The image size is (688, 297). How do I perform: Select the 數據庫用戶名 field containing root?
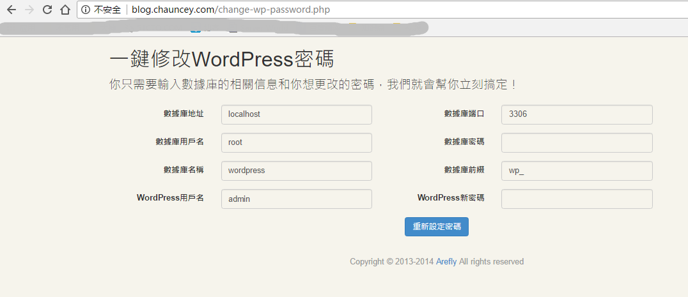[297, 142]
